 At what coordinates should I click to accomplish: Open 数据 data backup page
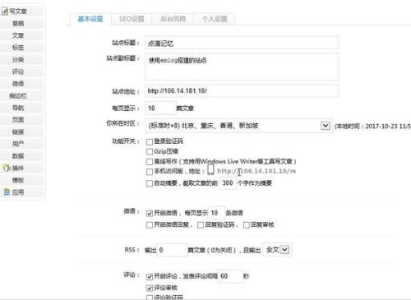click(x=18, y=155)
